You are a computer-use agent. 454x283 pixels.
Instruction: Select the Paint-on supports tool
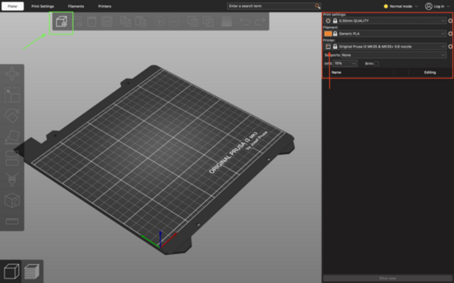click(12, 179)
